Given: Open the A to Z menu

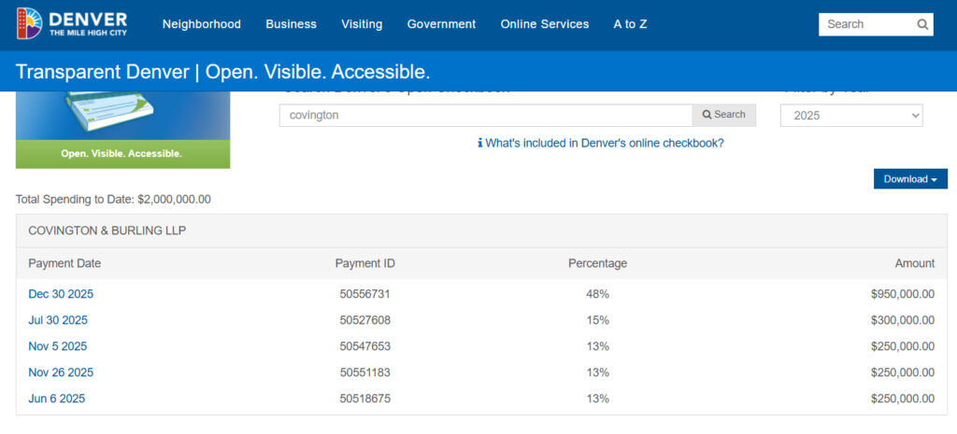Looking at the screenshot, I should 630,24.
